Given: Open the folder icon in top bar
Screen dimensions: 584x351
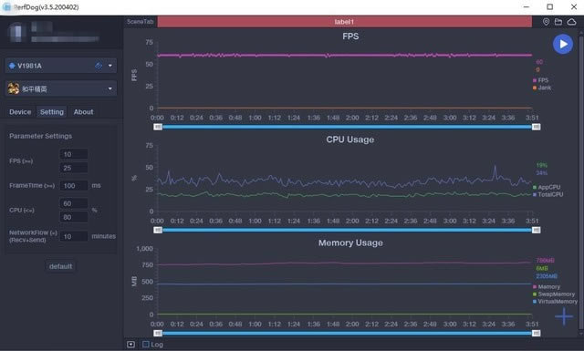Looking at the screenshot, I should click(x=558, y=22).
